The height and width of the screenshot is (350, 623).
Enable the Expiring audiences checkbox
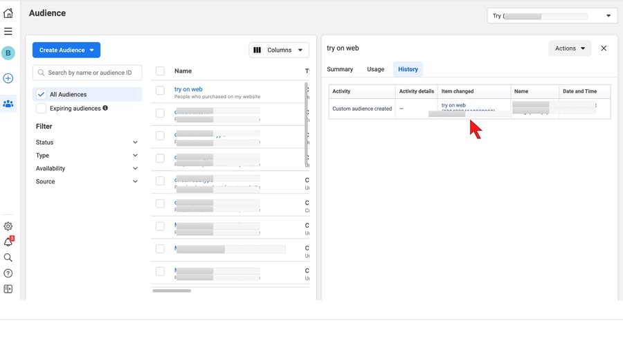(42, 109)
